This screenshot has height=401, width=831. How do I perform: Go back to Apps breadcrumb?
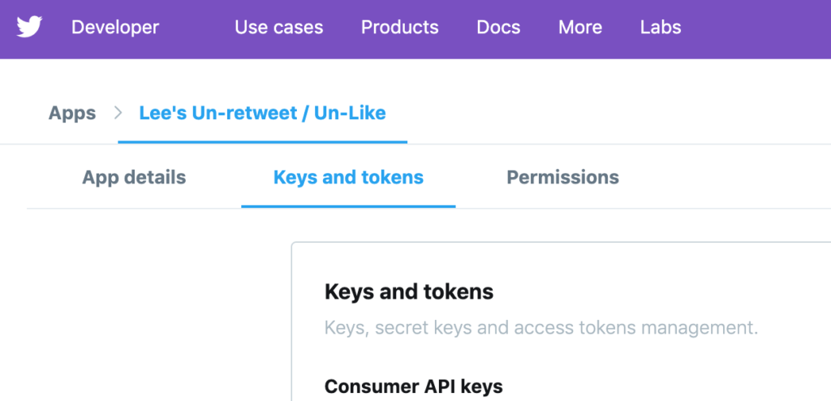pyautogui.click(x=72, y=113)
